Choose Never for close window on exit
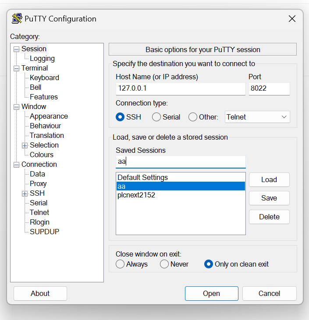Image resolution: width=309 pixels, height=320 pixels. 164,264
